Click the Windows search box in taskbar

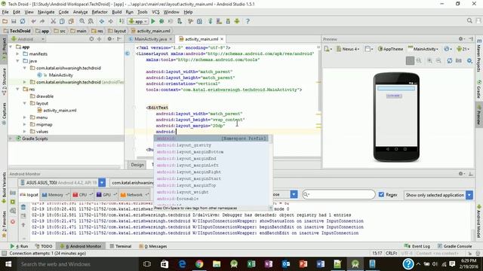point(77,264)
